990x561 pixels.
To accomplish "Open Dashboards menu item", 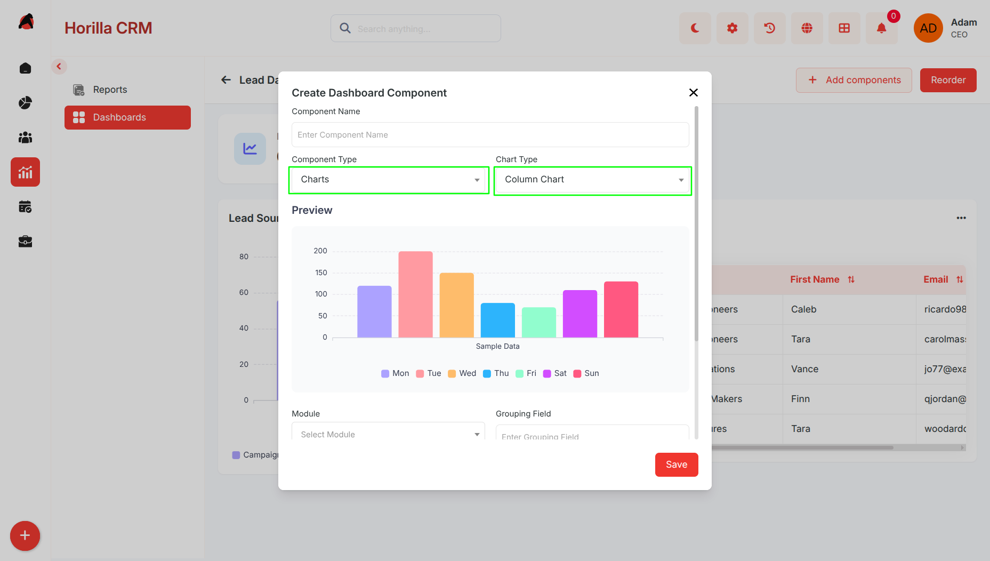I will point(127,117).
